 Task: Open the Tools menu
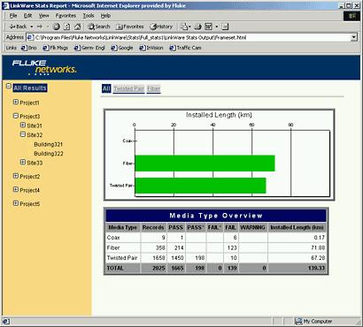89,16
